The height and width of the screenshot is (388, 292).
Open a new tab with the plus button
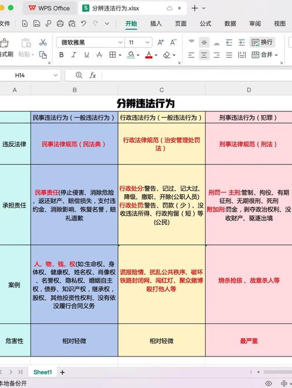(x=194, y=8)
